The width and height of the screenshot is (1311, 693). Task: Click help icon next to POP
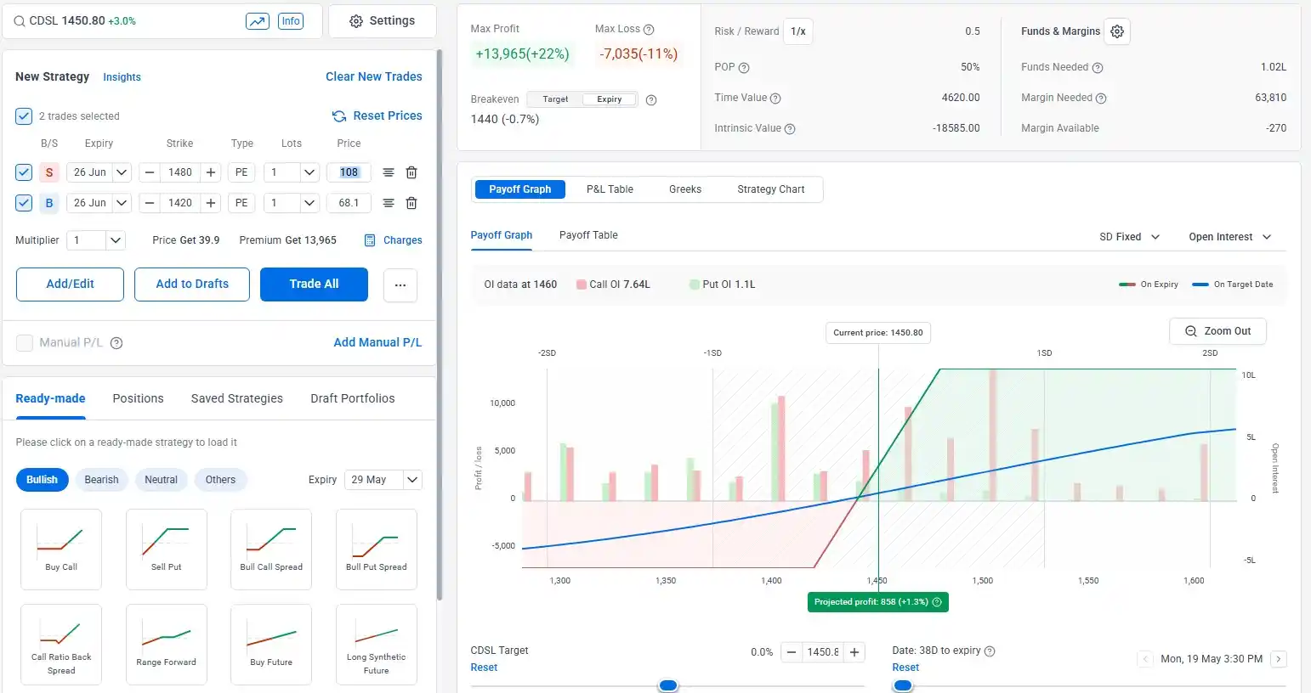coord(744,68)
